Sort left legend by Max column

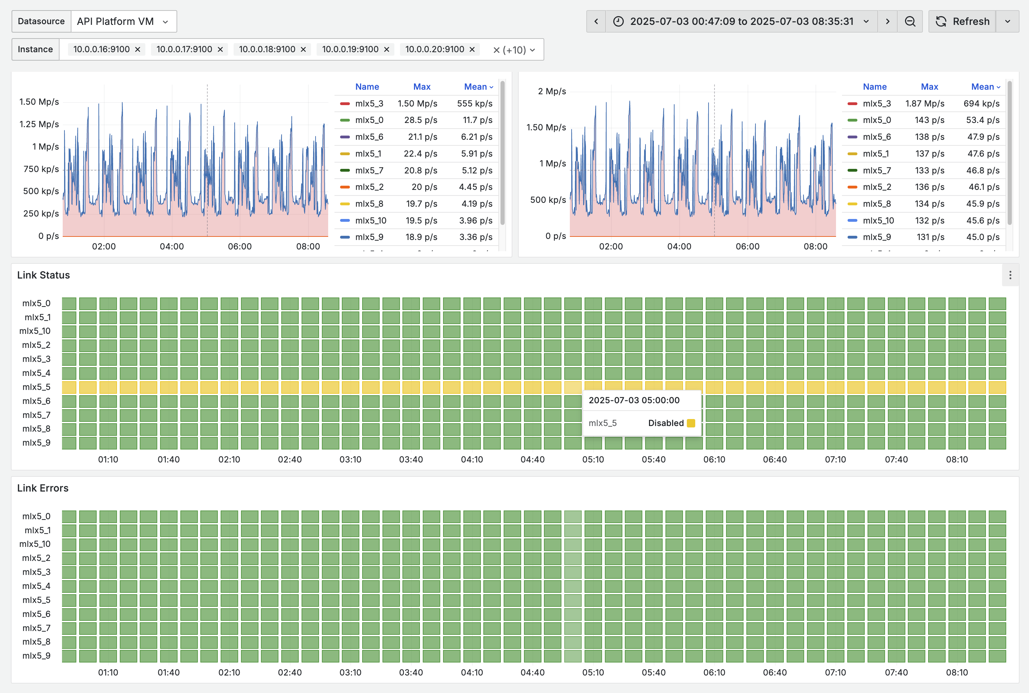[x=421, y=87]
